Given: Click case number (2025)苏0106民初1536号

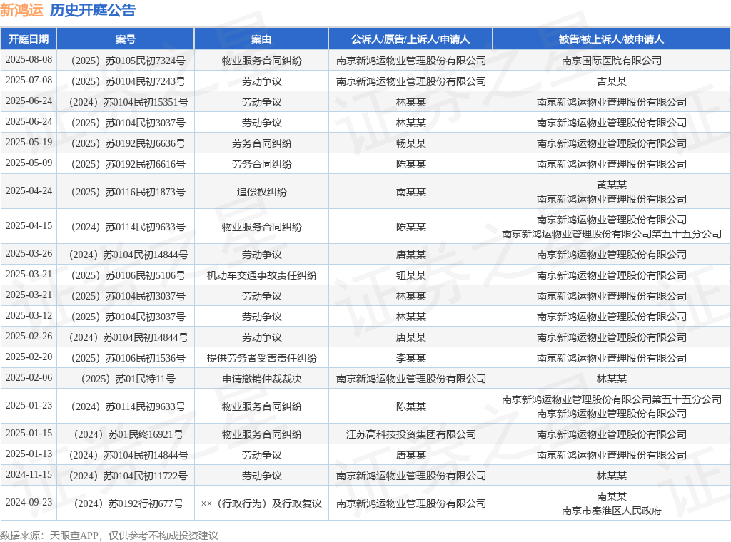Looking at the screenshot, I should tap(126, 358).
